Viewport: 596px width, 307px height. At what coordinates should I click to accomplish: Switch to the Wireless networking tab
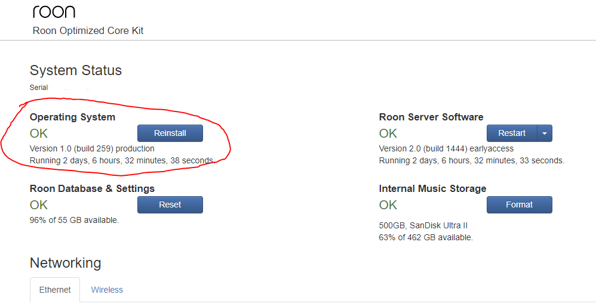pyautogui.click(x=107, y=290)
